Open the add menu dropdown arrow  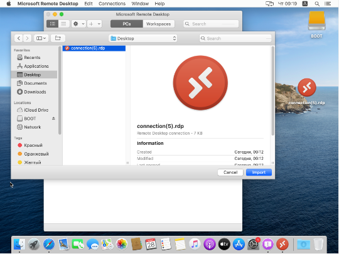tap(99, 24)
